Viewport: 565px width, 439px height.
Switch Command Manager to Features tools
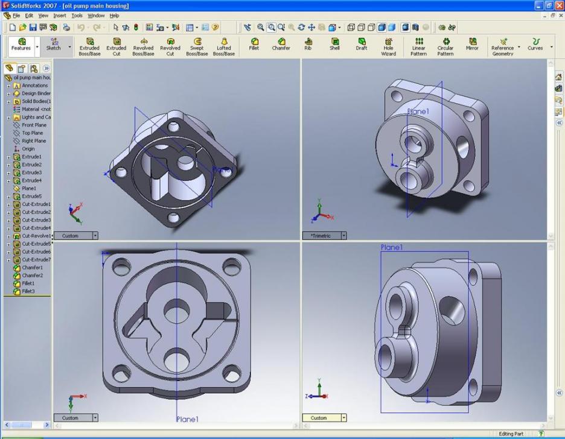tap(21, 45)
